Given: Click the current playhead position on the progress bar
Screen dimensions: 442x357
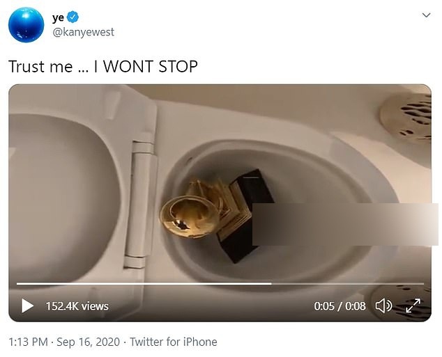Looking at the screenshot, I should (x=270, y=284).
